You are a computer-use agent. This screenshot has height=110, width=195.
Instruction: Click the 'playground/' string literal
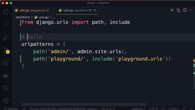[x=67, y=59]
